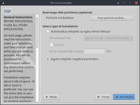Screen dimensions: 140x105
Task: Click the keep-on-top arrow icon in title bar
Action: tap(118, 3)
